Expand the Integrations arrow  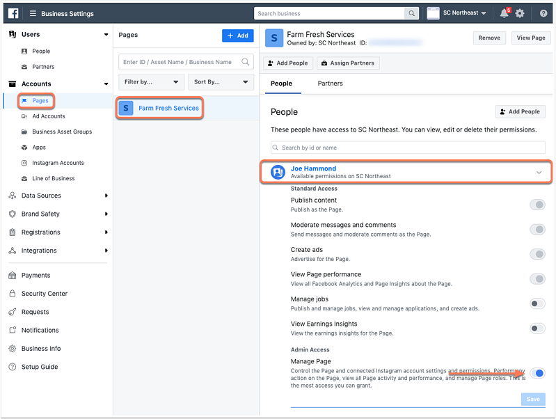106,251
